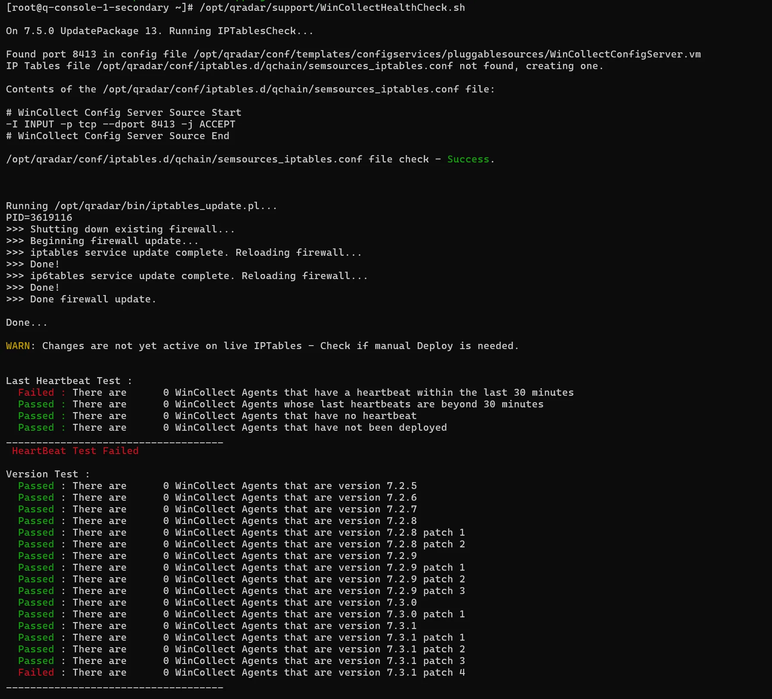Click 'Shutting down existing firewall...' line
The width and height of the screenshot is (772, 699).
coord(120,229)
